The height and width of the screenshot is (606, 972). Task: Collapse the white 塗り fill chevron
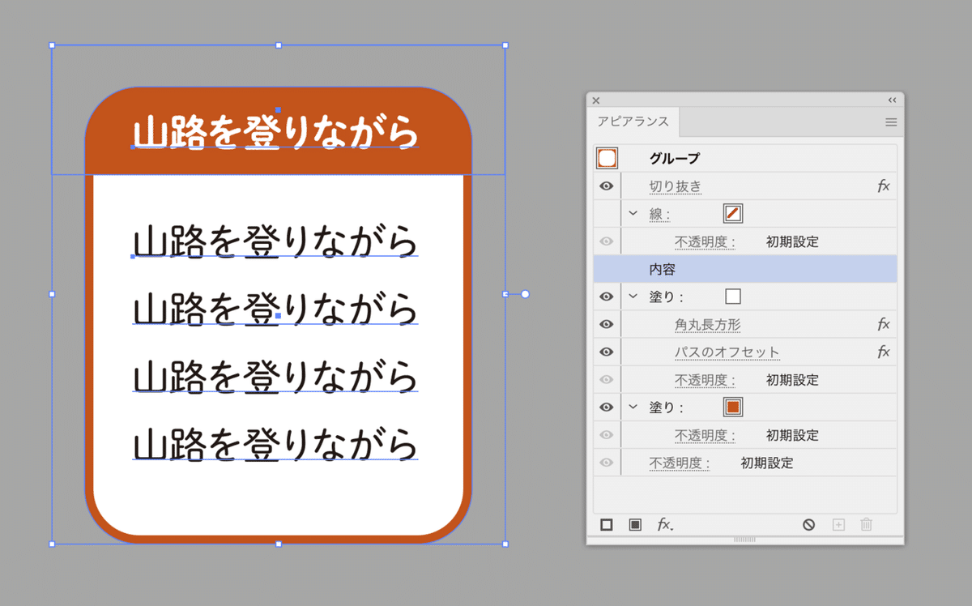point(633,297)
